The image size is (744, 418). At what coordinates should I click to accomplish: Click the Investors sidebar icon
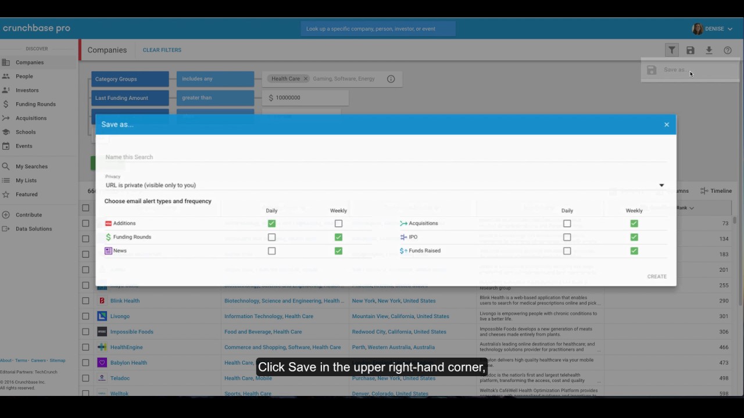(x=6, y=90)
